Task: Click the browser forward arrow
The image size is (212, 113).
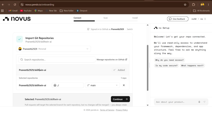Action: tap(9, 4)
